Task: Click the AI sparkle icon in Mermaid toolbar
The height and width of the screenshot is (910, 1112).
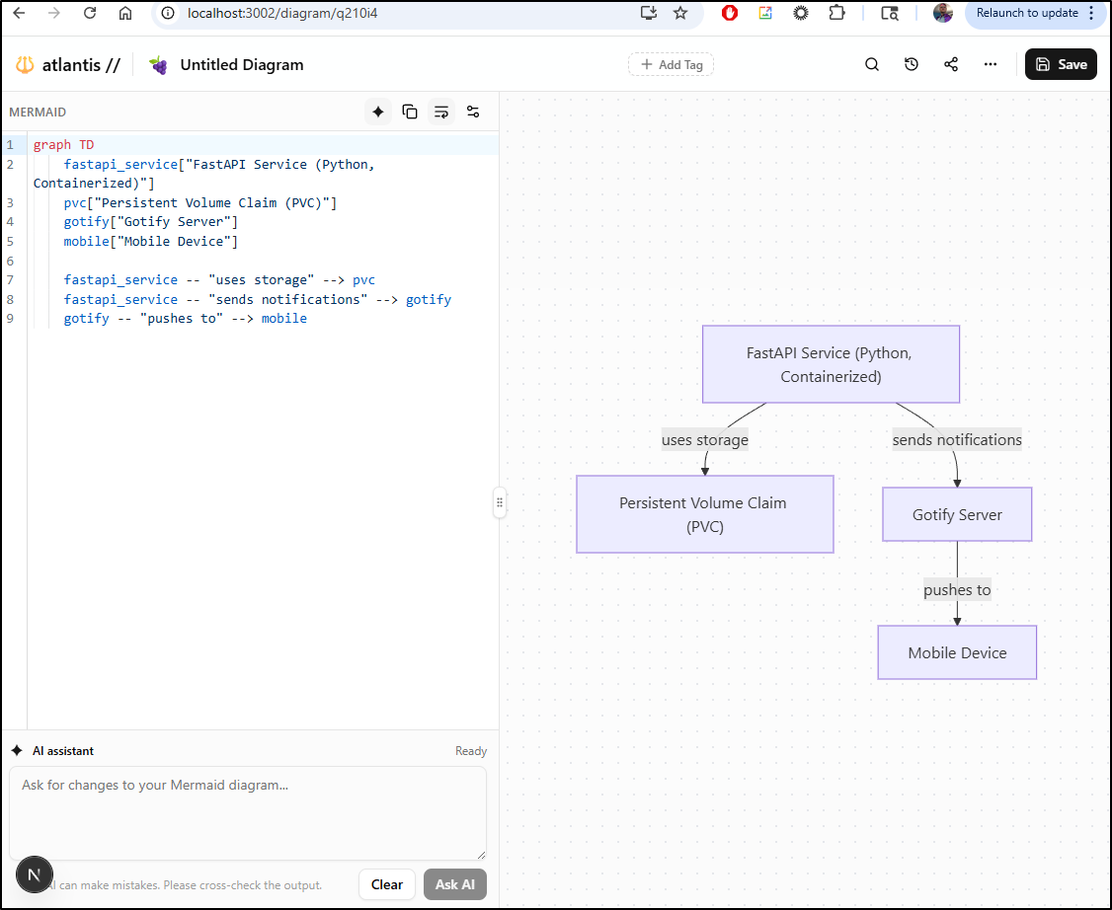Action: point(377,112)
